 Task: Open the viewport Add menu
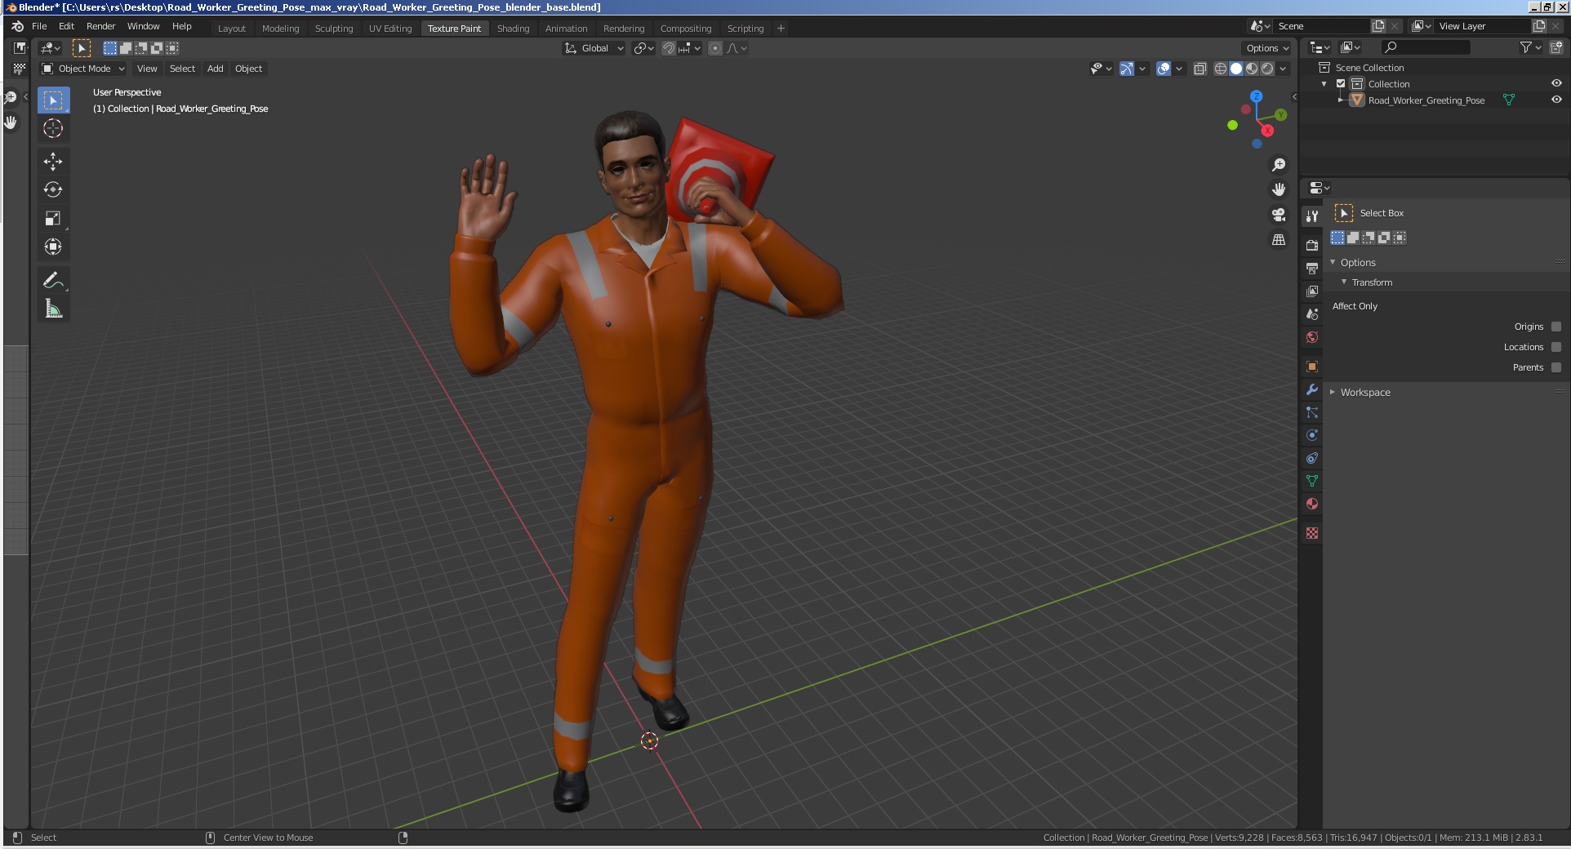[x=215, y=69]
